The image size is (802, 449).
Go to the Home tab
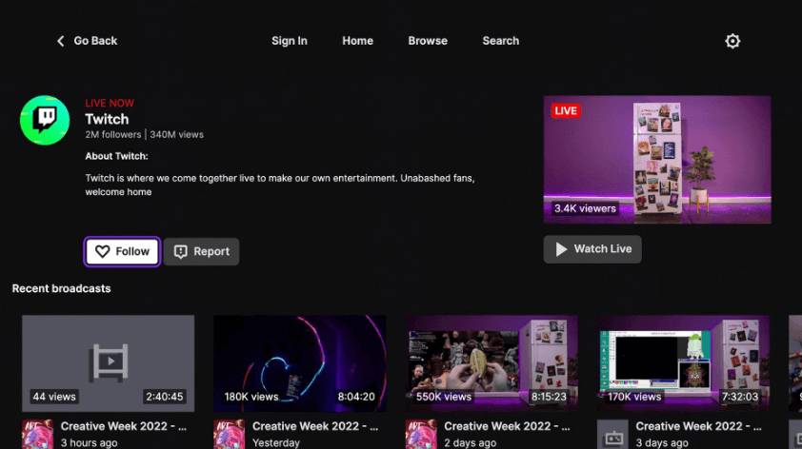pyautogui.click(x=357, y=41)
